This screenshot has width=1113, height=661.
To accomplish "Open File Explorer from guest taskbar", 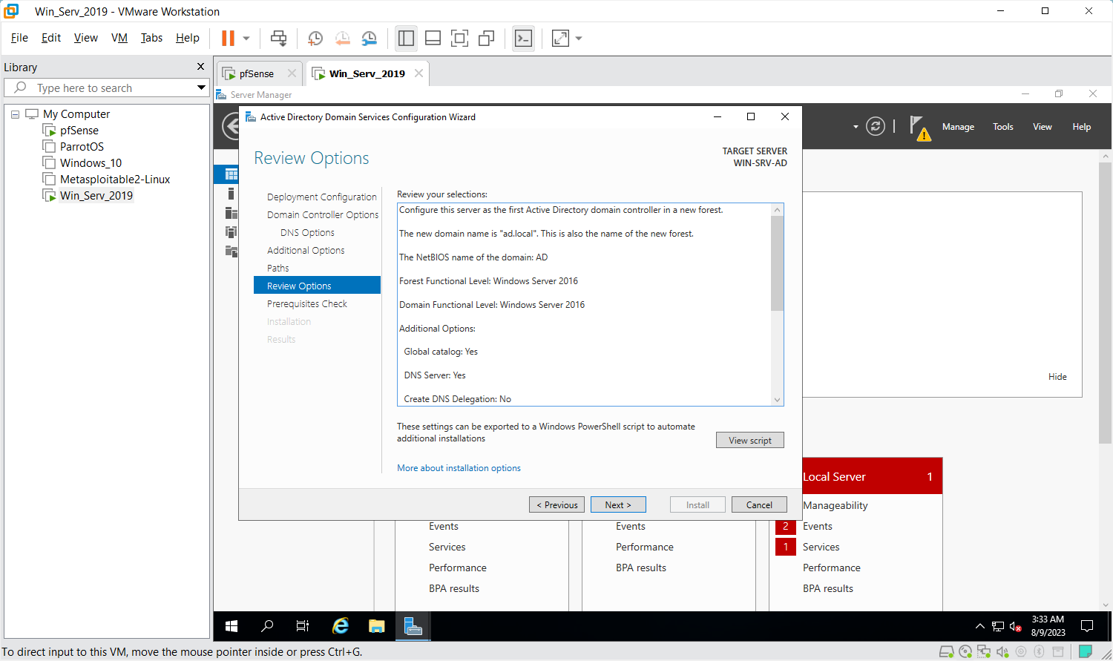I will [376, 626].
